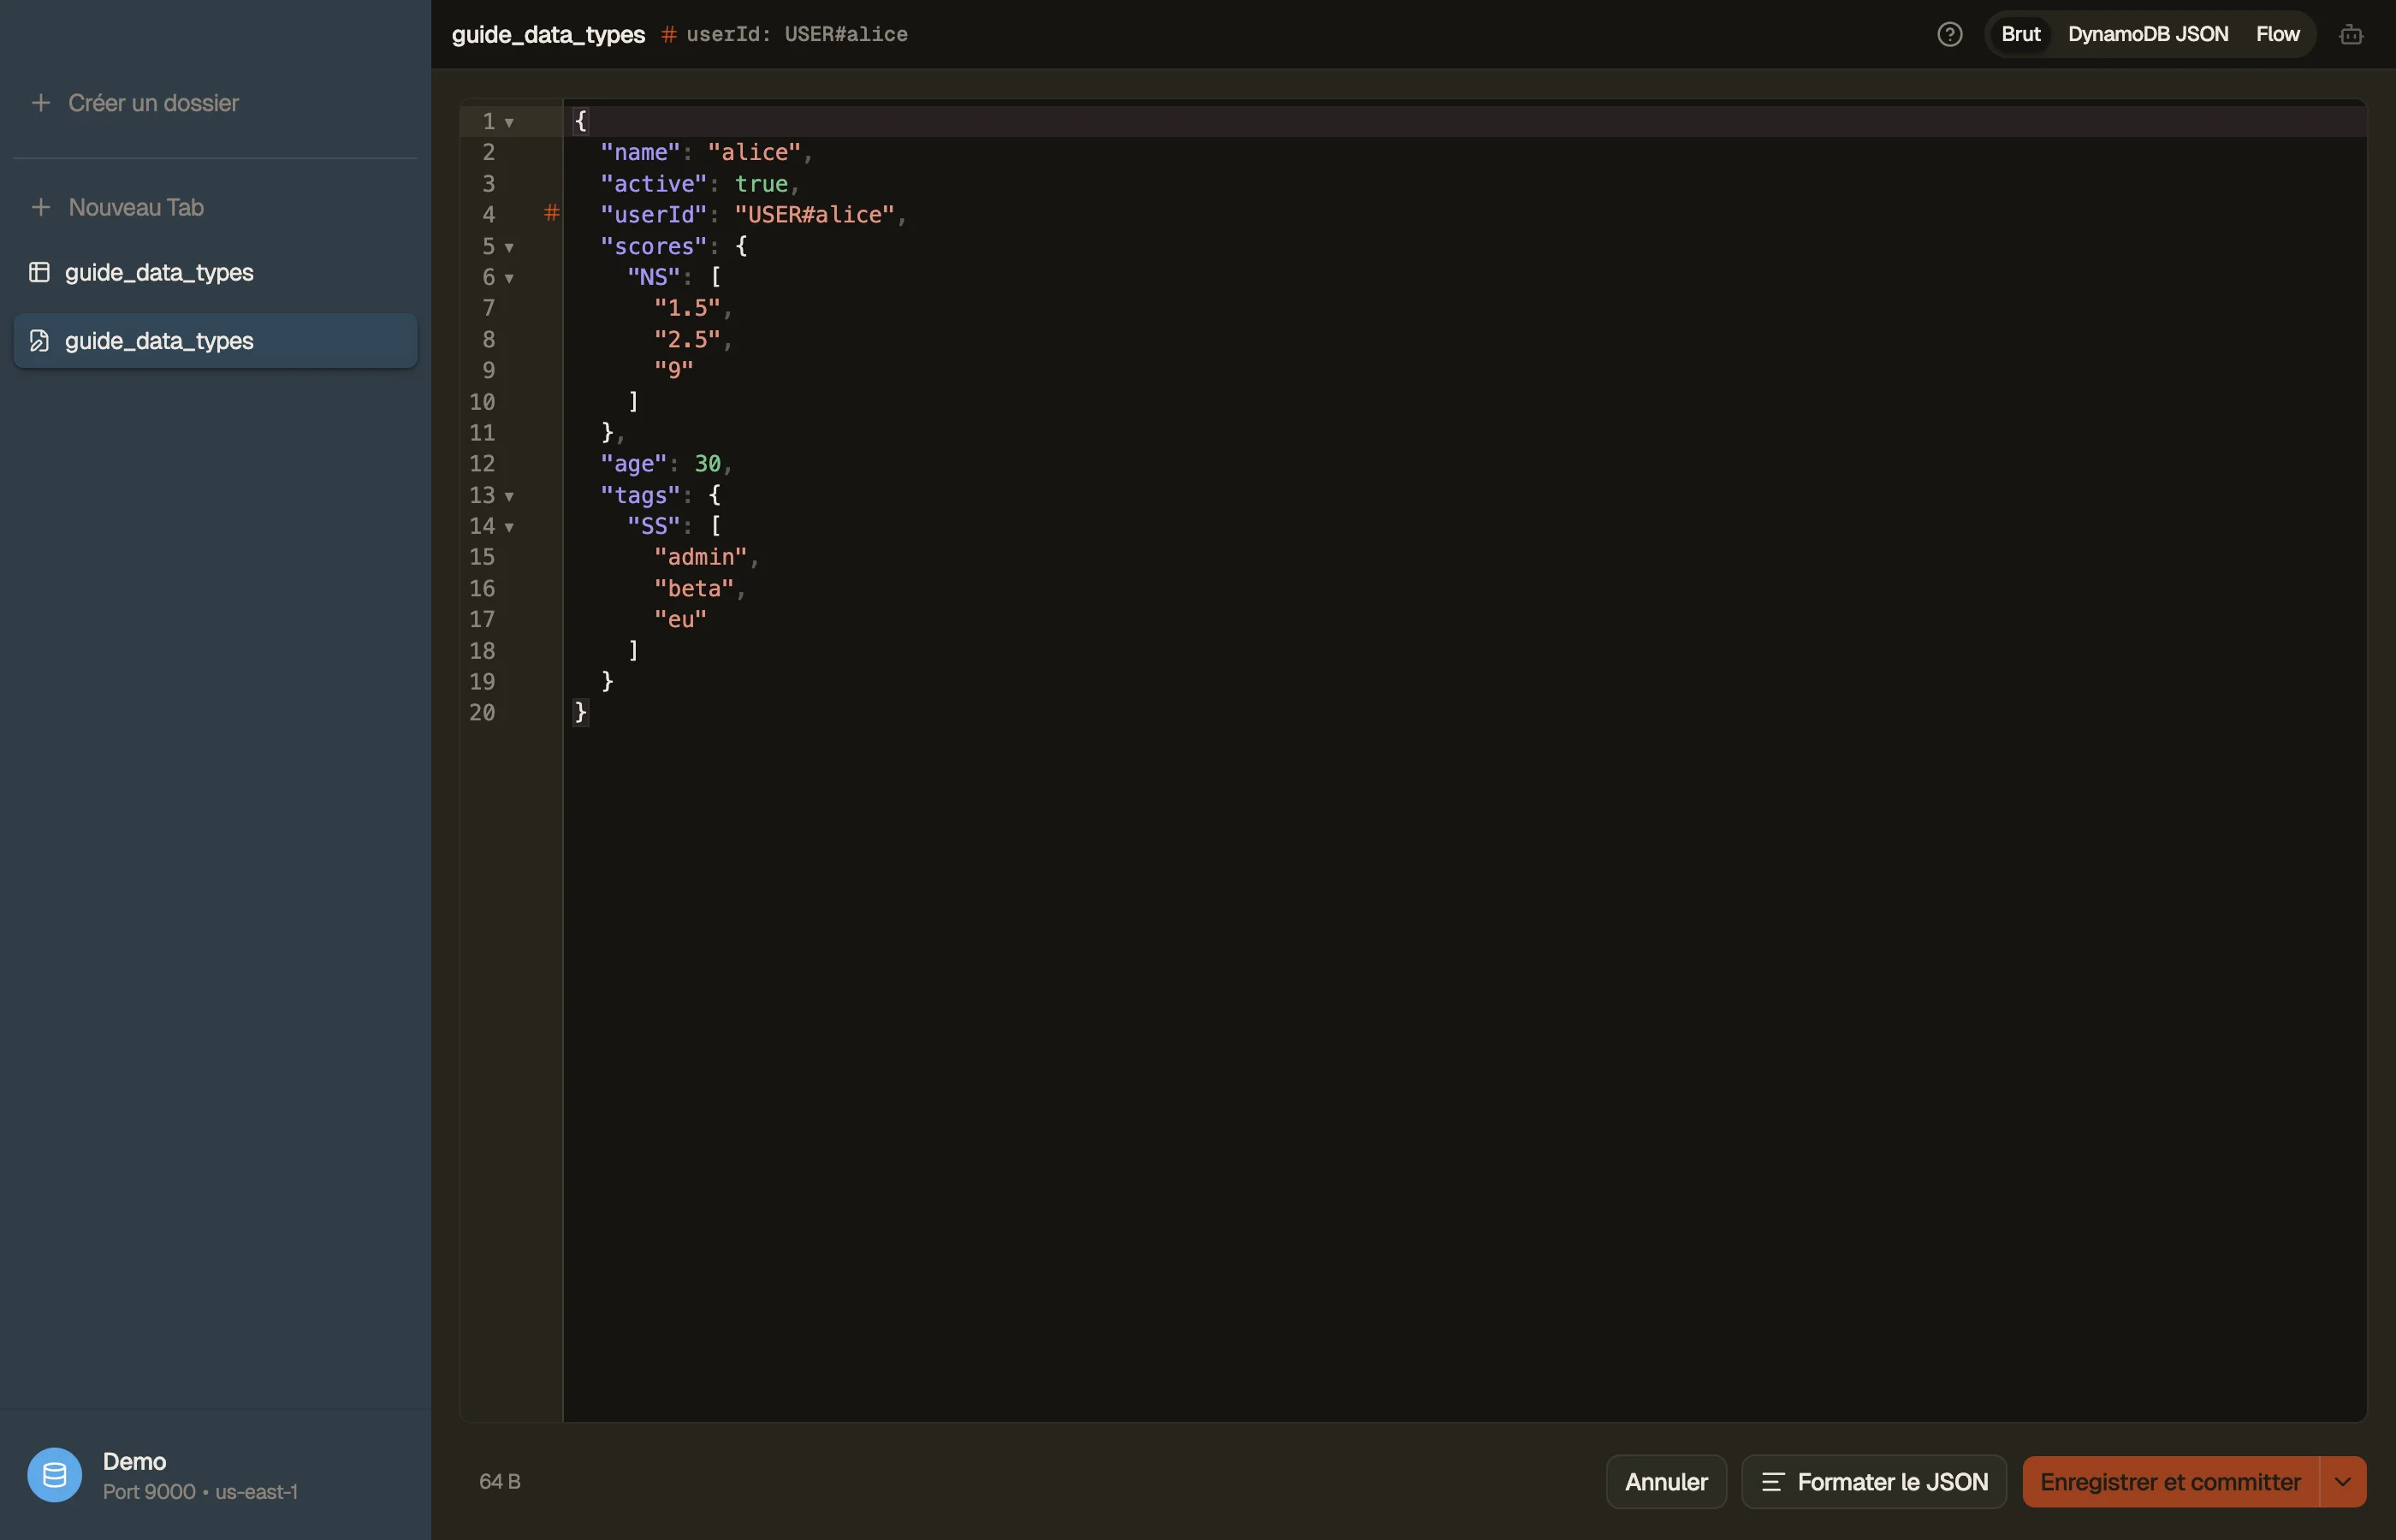Click the "1.5" array value

pos(687,308)
